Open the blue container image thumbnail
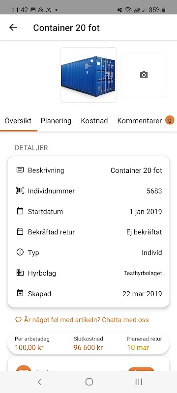The height and width of the screenshot is (393, 177). coord(88,75)
